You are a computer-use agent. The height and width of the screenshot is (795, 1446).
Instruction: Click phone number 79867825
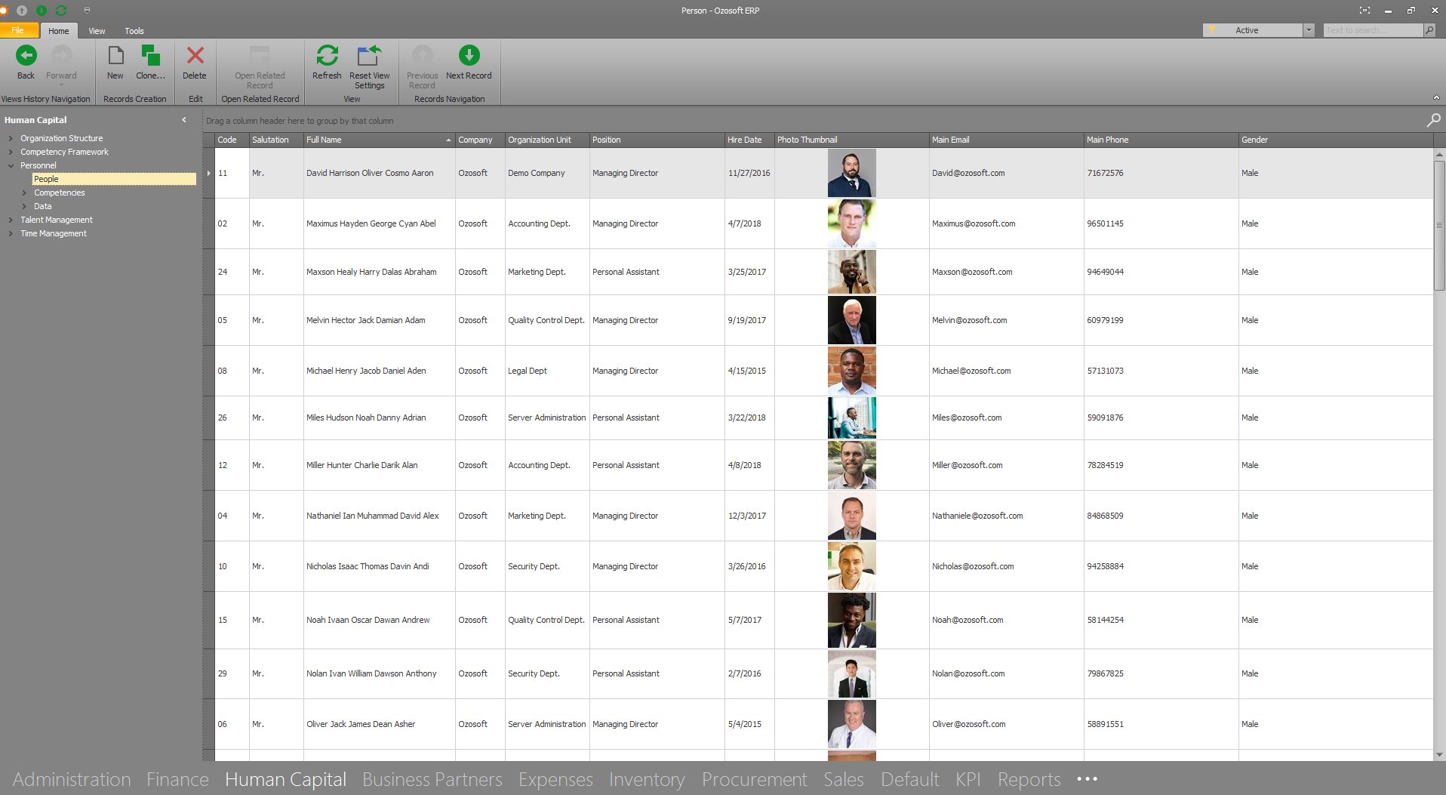[x=1105, y=673]
